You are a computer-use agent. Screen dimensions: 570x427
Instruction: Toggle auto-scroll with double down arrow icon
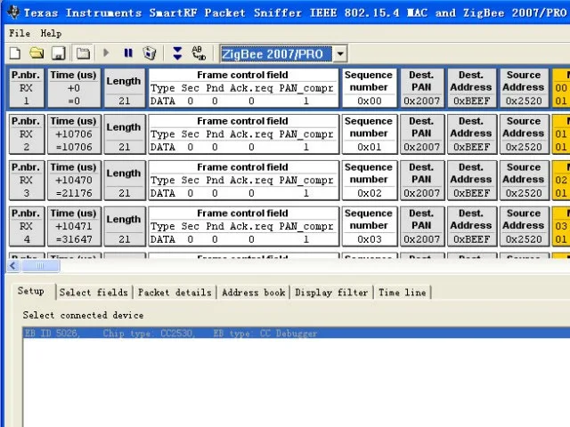[x=177, y=53]
